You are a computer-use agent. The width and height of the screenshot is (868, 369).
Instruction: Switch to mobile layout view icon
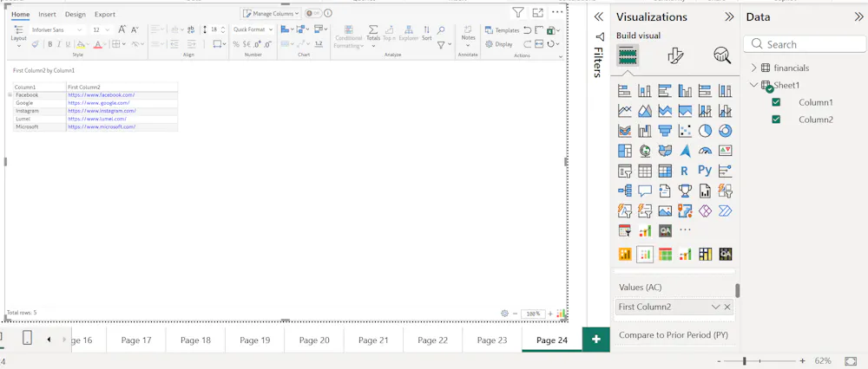pyautogui.click(x=27, y=338)
